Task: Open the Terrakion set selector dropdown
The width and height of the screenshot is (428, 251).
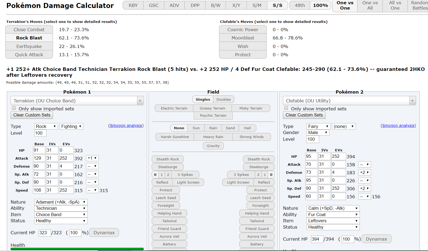Action: click(x=77, y=101)
